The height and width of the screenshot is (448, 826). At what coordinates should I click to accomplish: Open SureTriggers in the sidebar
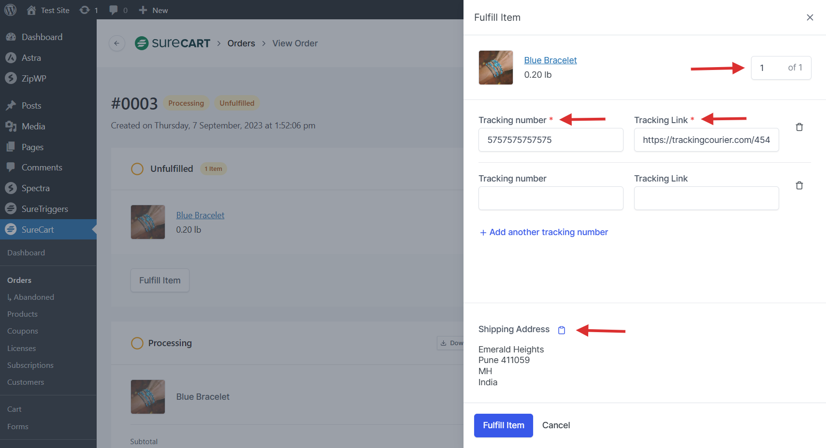tap(44, 209)
